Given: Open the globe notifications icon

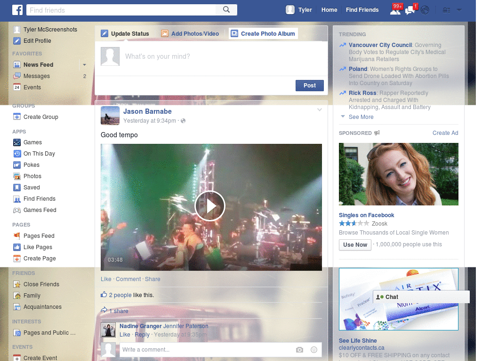Looking at the screenshot, I should pos(425,10).
